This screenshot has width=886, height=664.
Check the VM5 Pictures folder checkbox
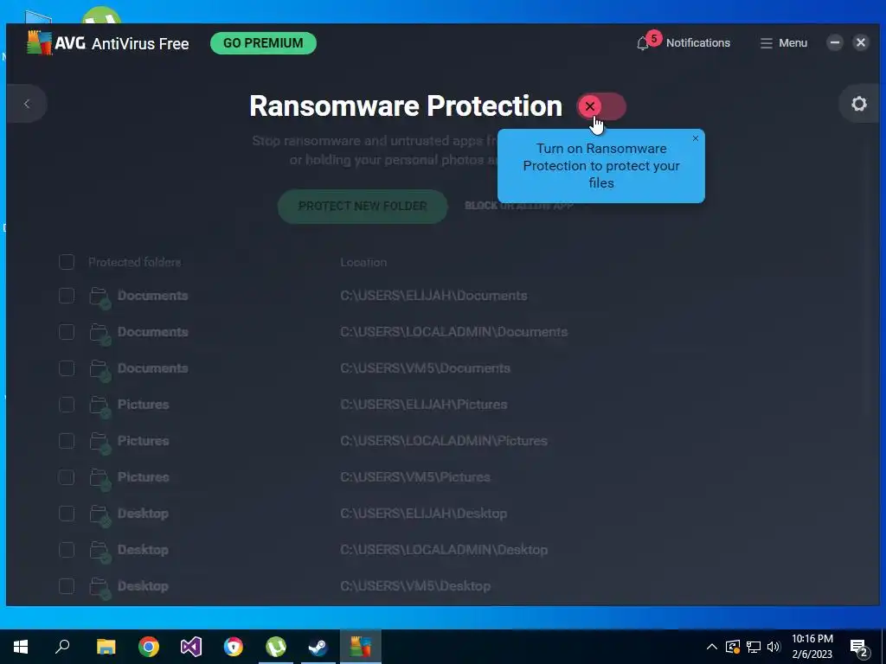67,477
